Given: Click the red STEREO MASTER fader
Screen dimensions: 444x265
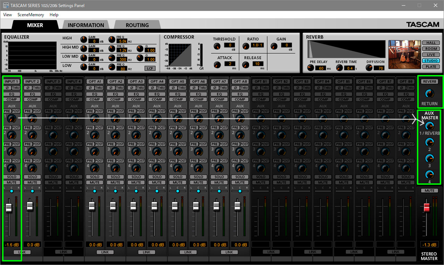Looking at the screenshot, I should click(x=427, y=207).
